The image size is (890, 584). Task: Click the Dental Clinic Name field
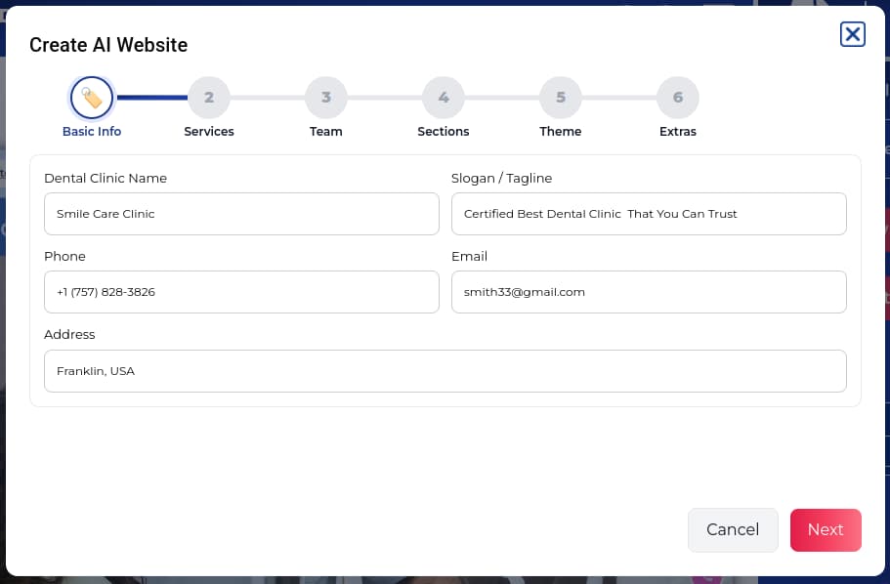241,214
